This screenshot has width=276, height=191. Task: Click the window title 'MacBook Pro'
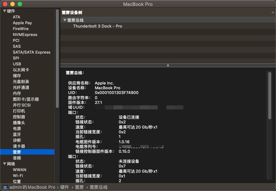coord(138,4)
